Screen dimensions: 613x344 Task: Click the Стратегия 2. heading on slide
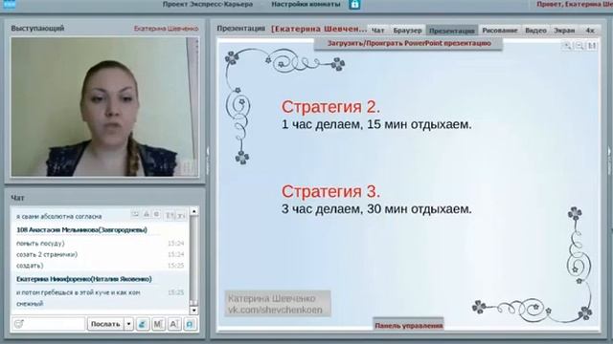330,107
